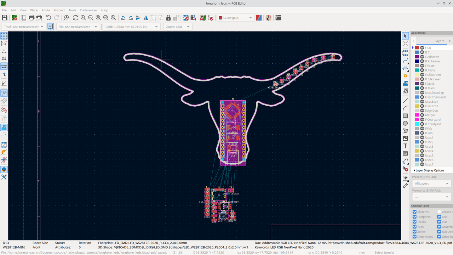Open the Inspect menu
This screenshot has height=255, width=453.
(59, 10)
